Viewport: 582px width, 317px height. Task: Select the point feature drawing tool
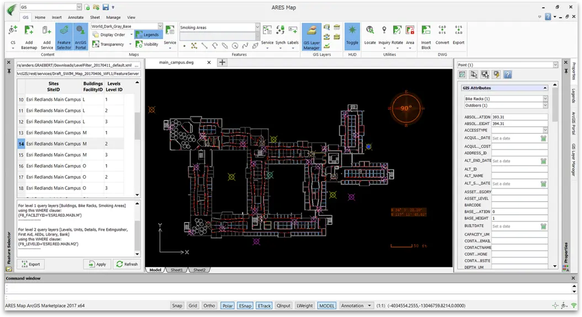(x=184, y=46)
